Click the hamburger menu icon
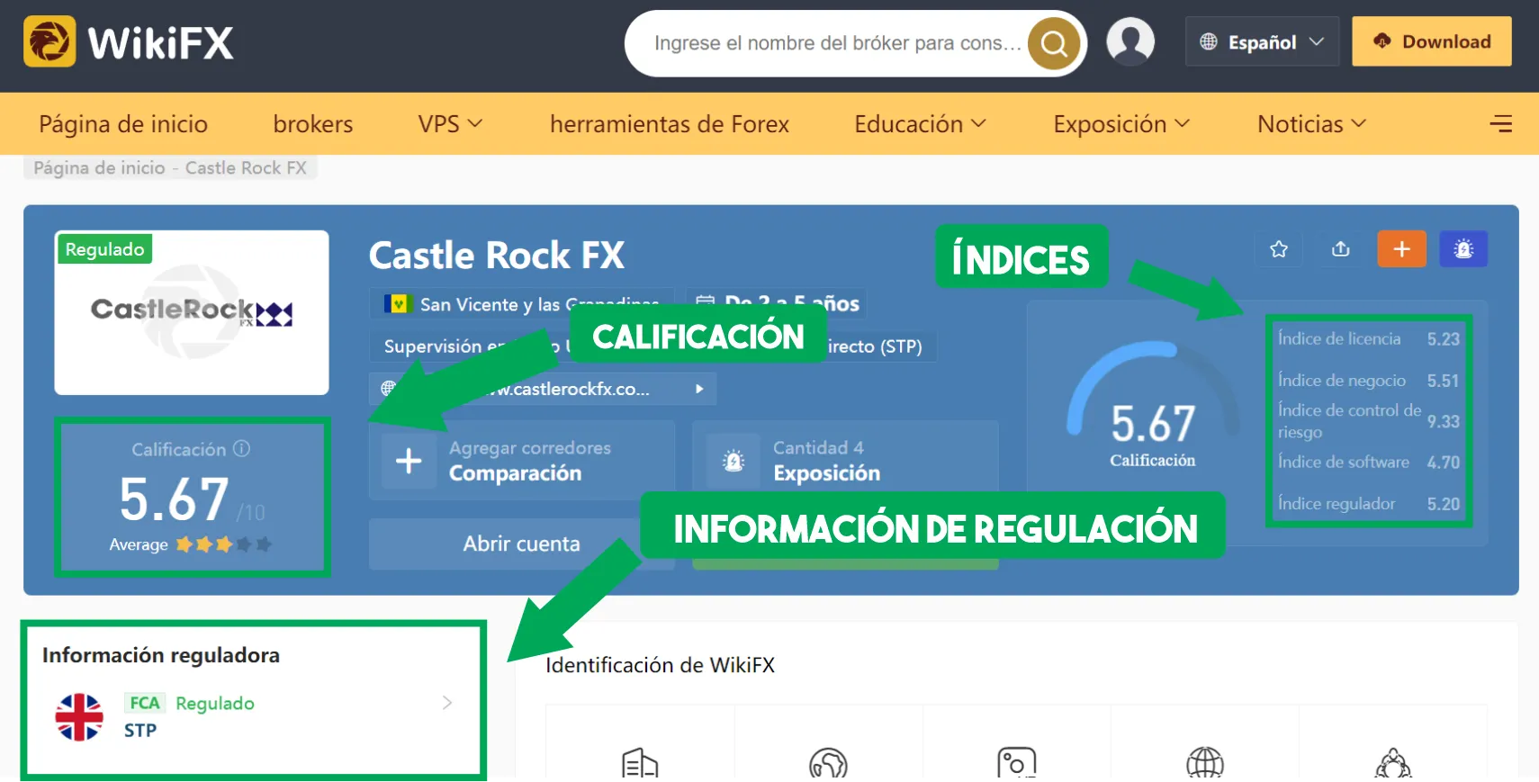This screenshot has height=782, width=1539. (1500, 123)
